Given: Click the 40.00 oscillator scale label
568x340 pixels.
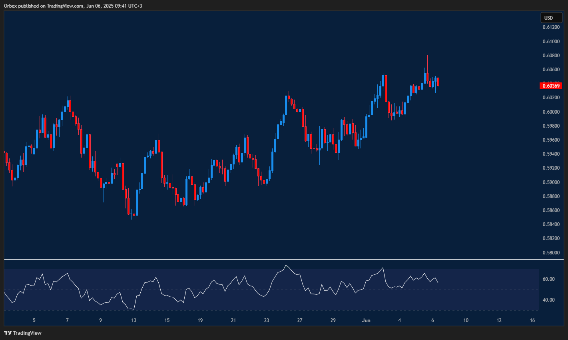Looking at the screenshot, I should coord(549,300).
